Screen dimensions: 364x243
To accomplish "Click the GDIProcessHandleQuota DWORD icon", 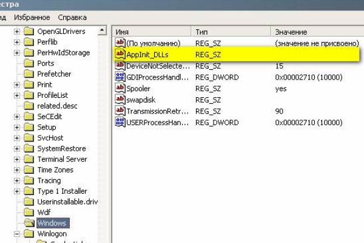I will [120, 77].
